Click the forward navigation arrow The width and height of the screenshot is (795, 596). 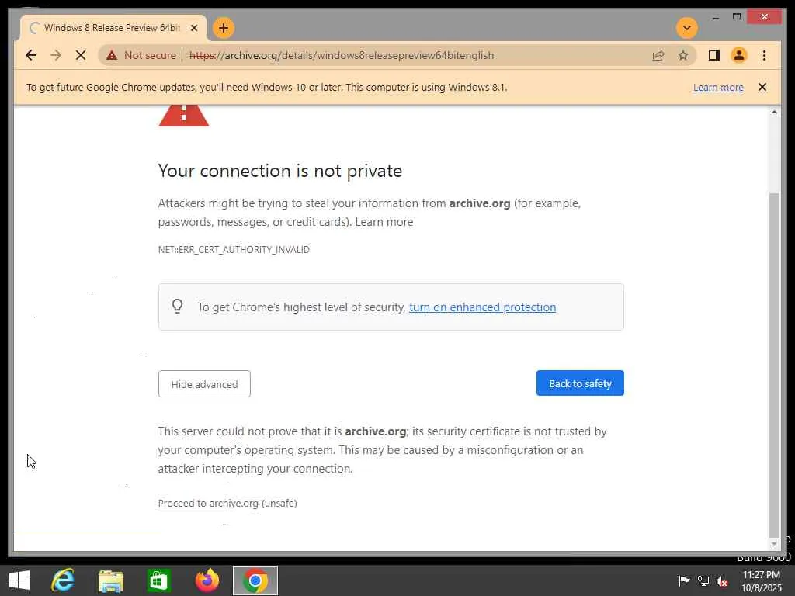[56, 55]
